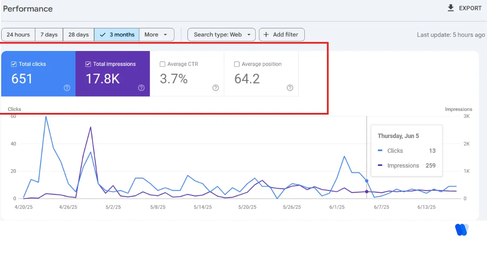Switch to the 24 hours range
This screenshot has height=255, width=487.
tap(18, 35)
